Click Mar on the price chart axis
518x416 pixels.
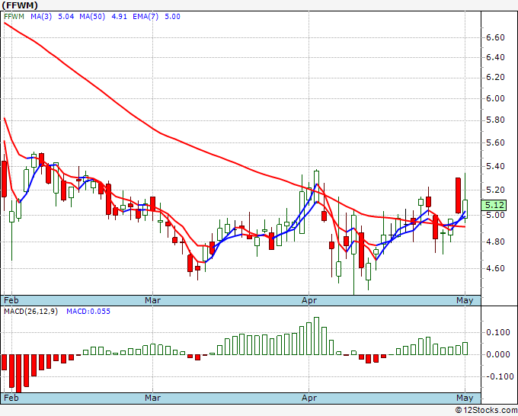[152, 300]
